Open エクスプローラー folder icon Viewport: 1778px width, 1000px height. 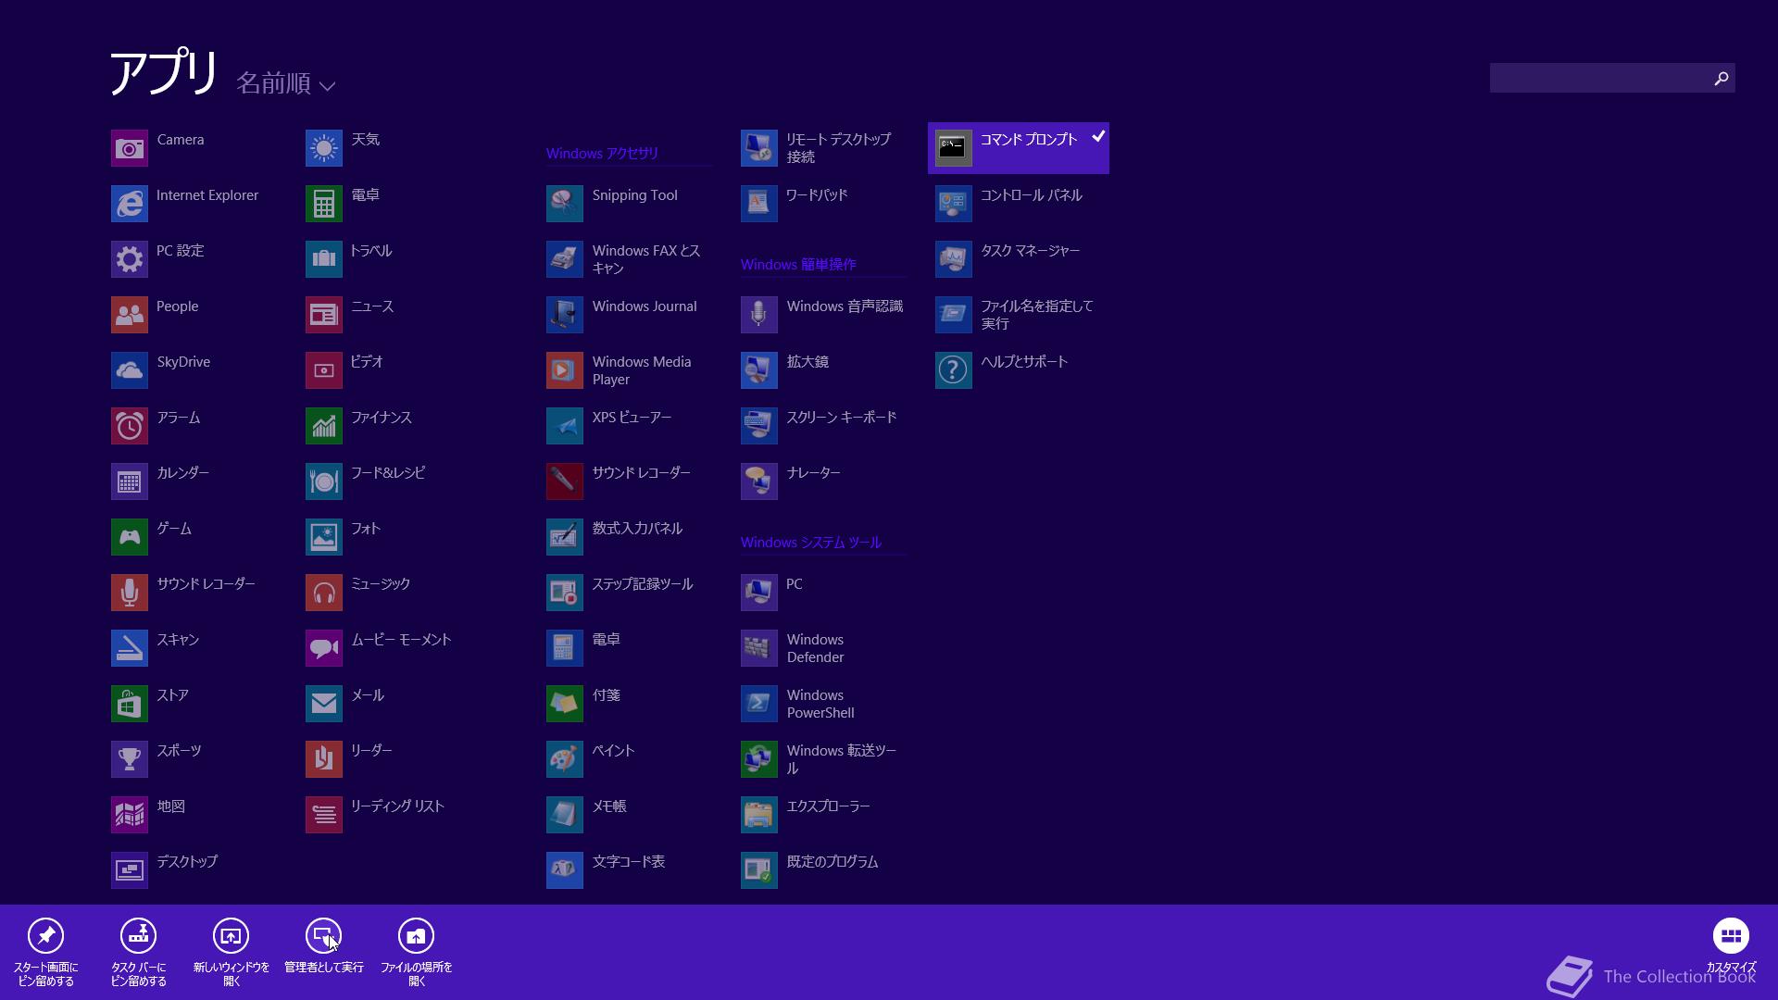click(759, 815)
